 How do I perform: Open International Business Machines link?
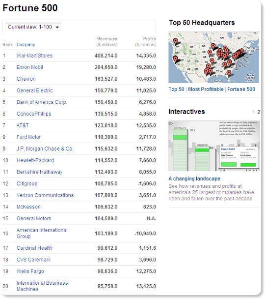coord(42,286)
